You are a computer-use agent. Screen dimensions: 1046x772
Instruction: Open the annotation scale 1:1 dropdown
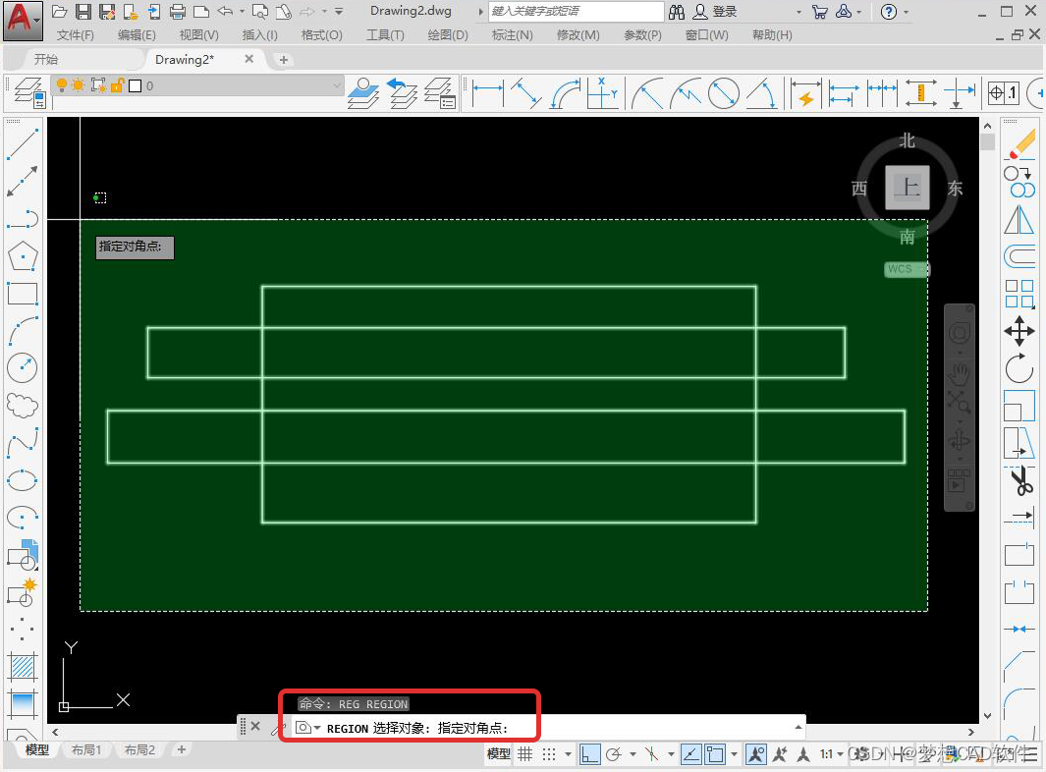coord(831,754)
